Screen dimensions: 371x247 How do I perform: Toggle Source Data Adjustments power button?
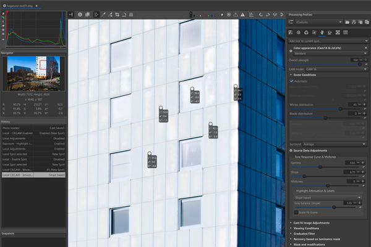(x=292, y=150)
